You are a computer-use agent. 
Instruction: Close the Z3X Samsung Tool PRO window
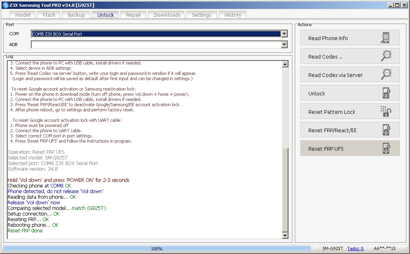[404, 5]
